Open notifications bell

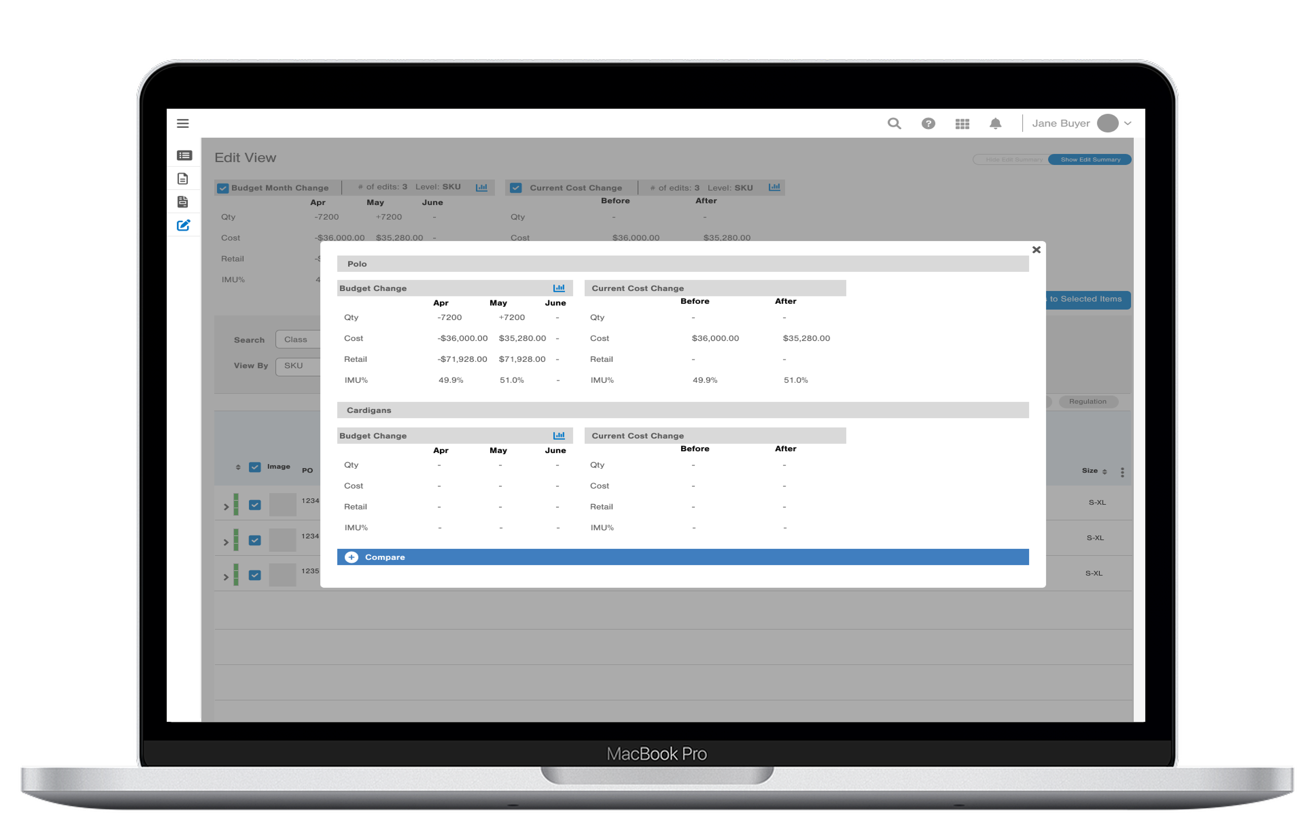tap(995, 123)
